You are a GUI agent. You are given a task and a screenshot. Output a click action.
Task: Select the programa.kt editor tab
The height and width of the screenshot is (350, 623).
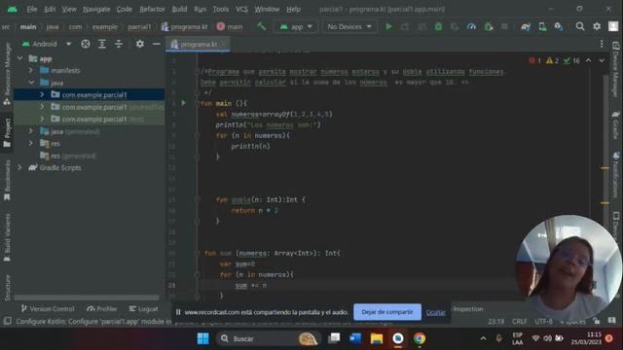(x=198, y=44)
